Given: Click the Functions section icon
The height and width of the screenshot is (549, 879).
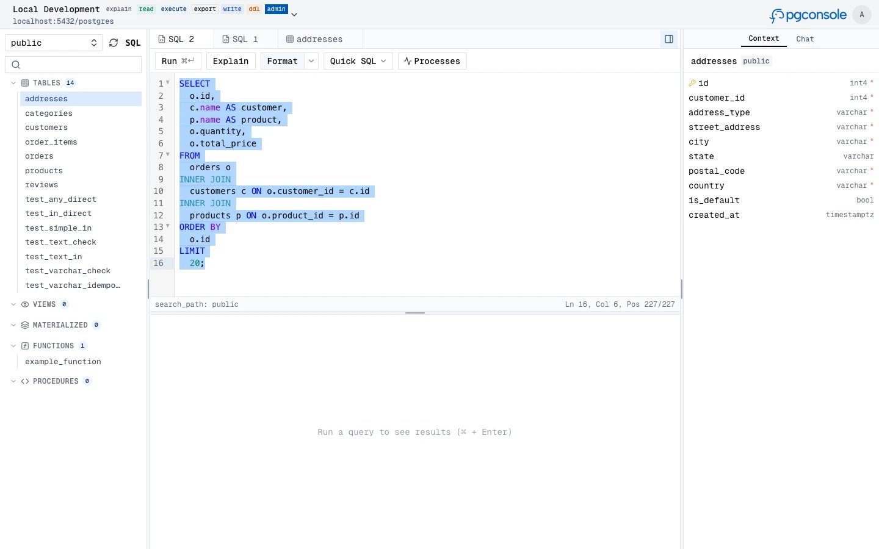Looking at the screenshot, I should 25,346.
